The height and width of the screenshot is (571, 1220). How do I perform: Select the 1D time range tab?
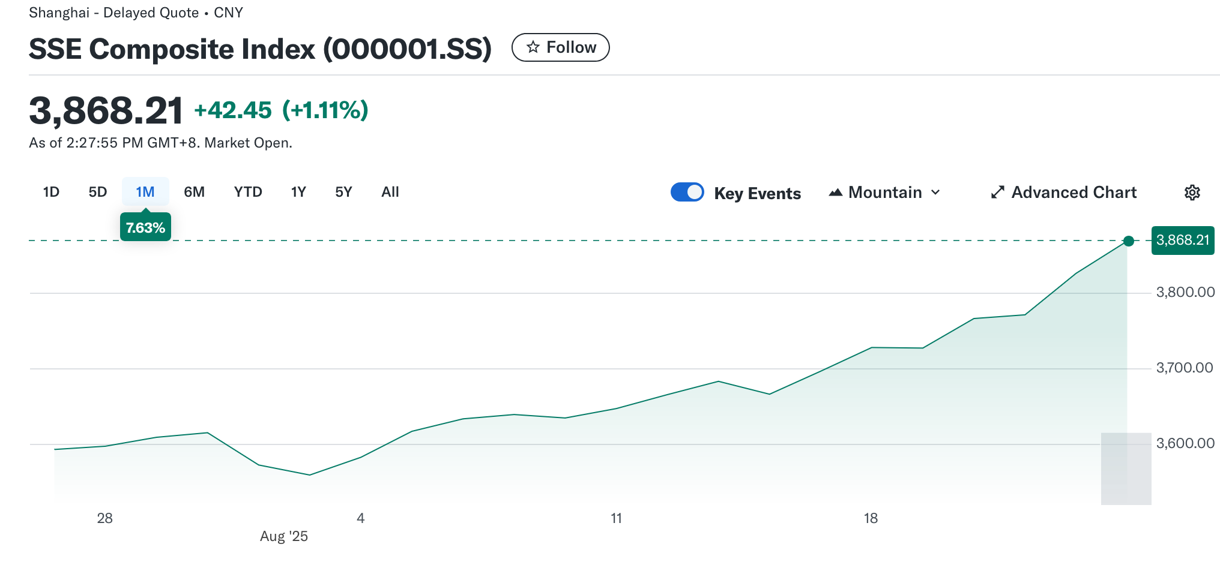[x=51, y=192]
